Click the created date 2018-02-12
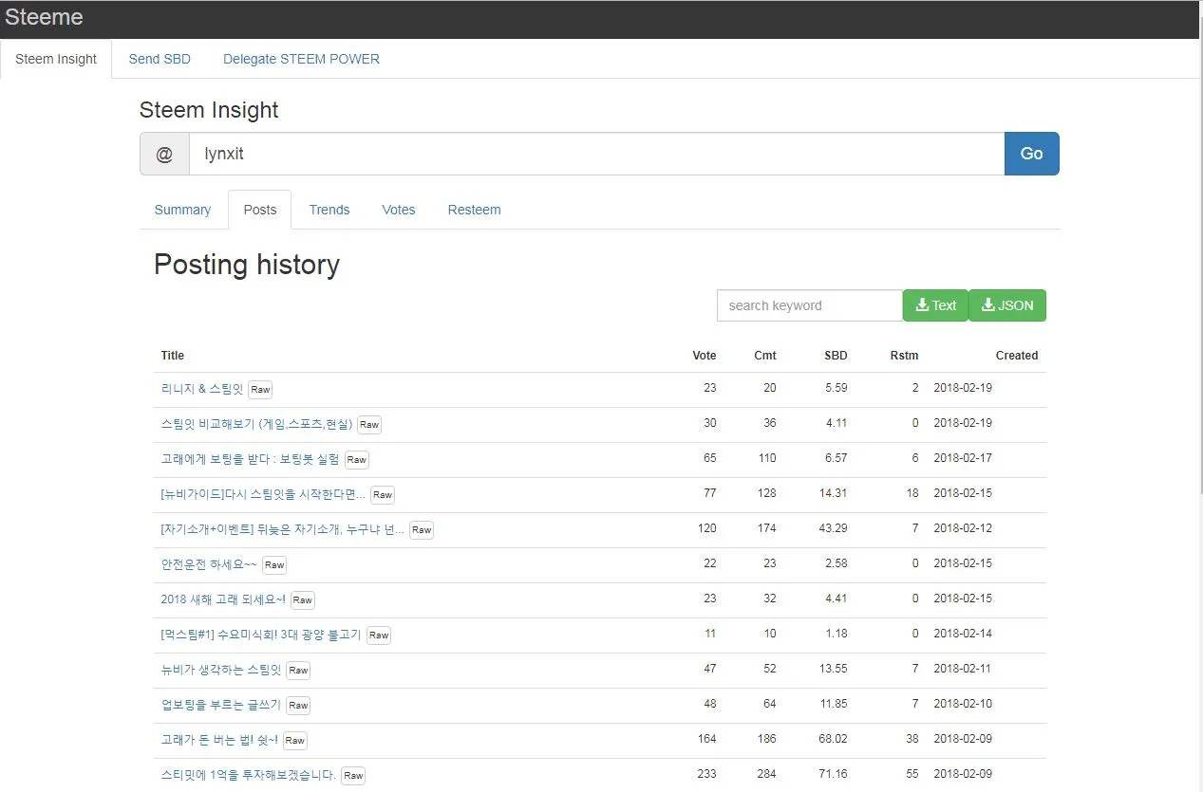1203x792 pixels. 963,528
